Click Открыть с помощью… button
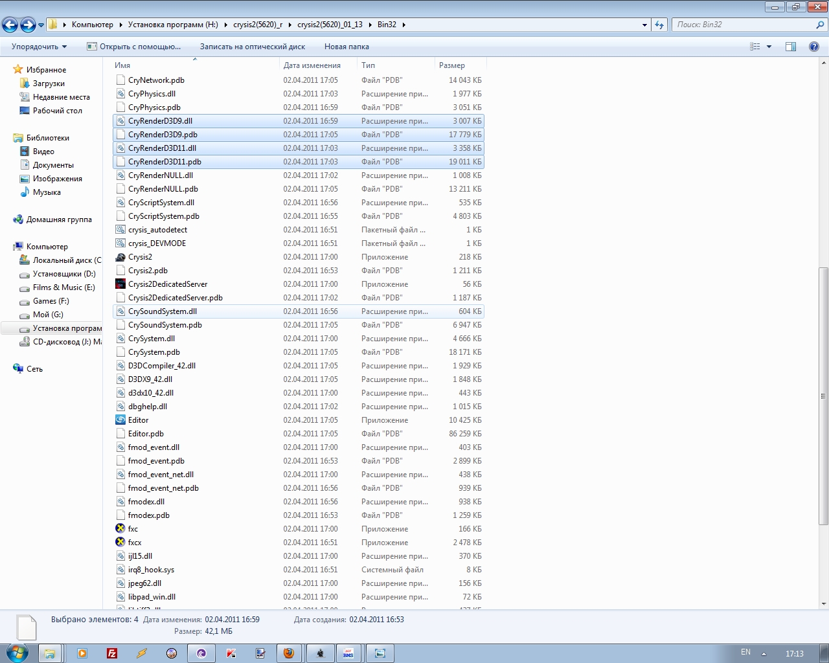 pos(134,47)
